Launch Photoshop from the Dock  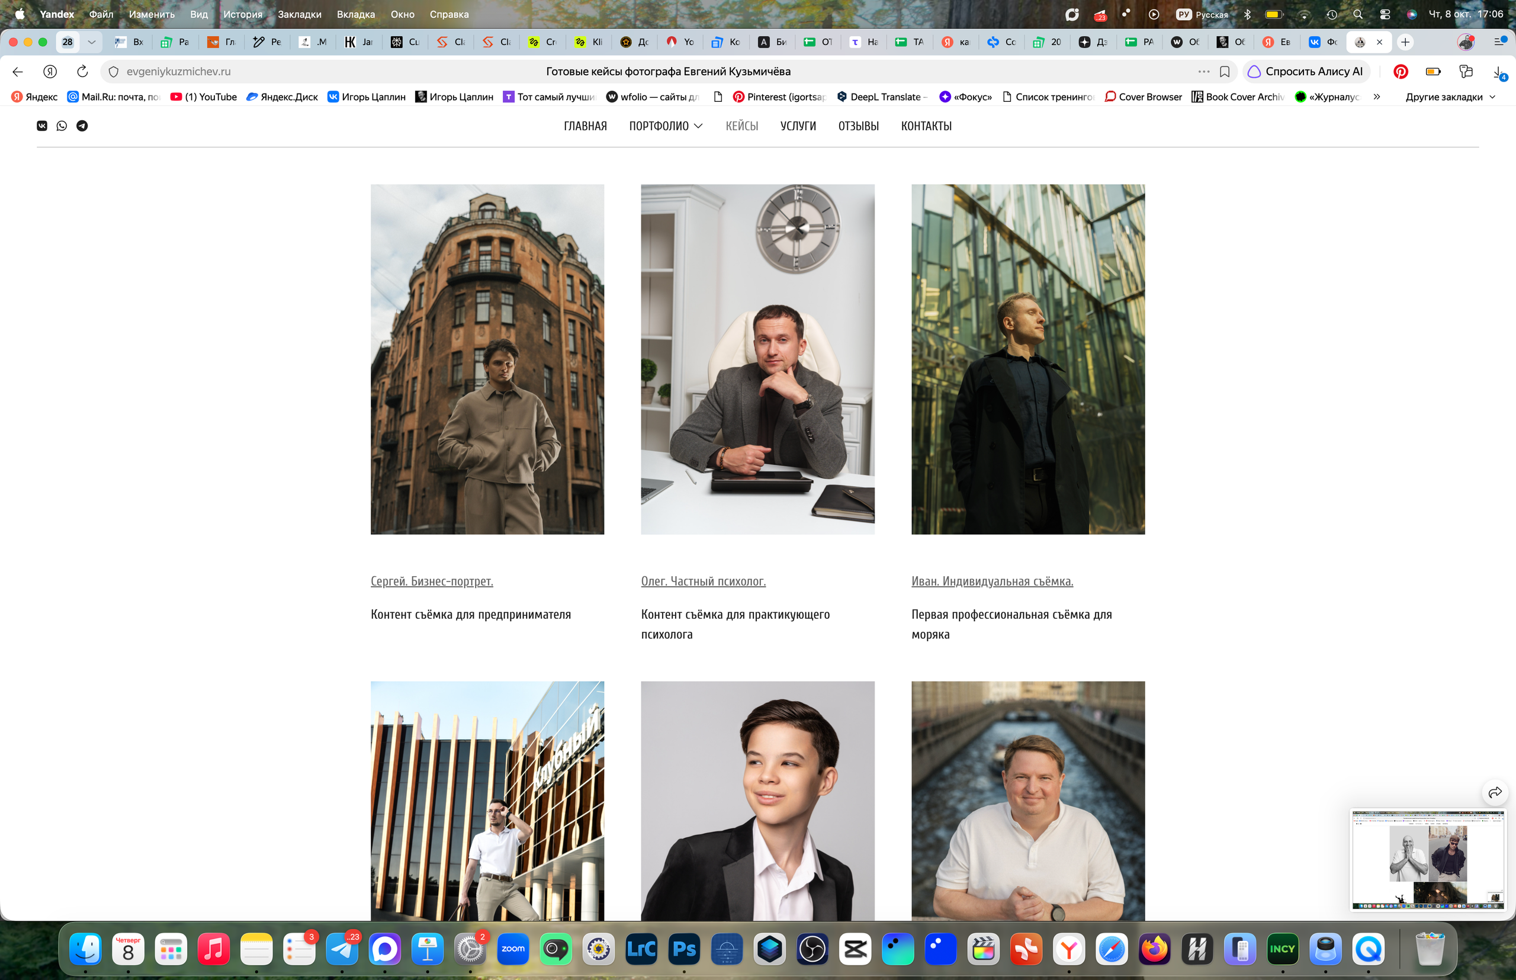click(x=684, y=949)
